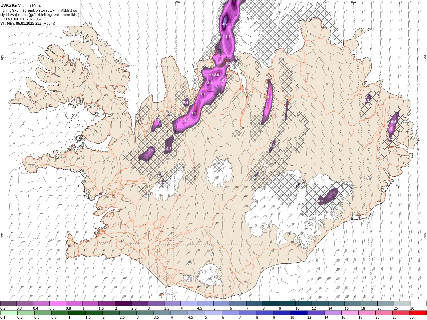This screenshot has height=320, width=427.
Task: Click the '3.5' number in upper legend row
Action: click(166, 308)
